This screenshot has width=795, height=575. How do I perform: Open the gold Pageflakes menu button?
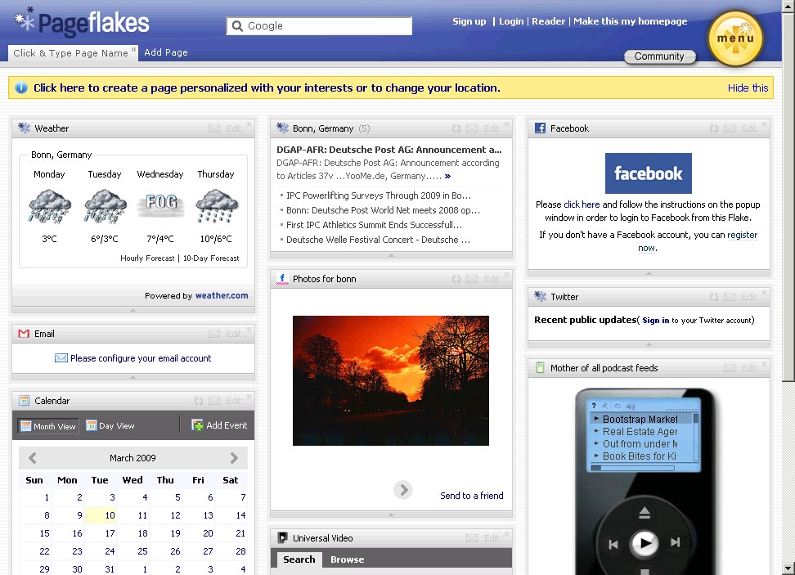click(x=735, y=38)
